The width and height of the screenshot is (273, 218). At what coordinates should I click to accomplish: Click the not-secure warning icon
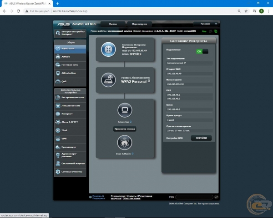[27, 11]
